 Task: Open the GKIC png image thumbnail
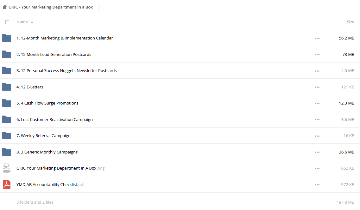[x=7, y=168]
